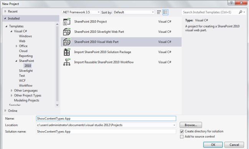The width and height of the screenshot is (249, 149).
Task: Click the Import SharePoint 2010 Solution Package icon
Action: point(67,52)
